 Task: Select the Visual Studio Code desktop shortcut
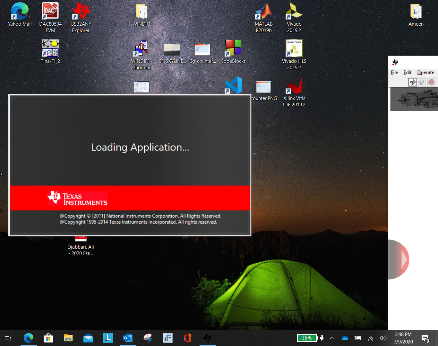233,85
